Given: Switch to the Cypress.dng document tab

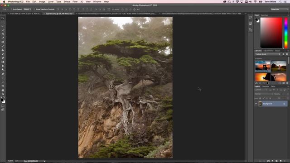Looking at the screenshot, I should [59, 14].
